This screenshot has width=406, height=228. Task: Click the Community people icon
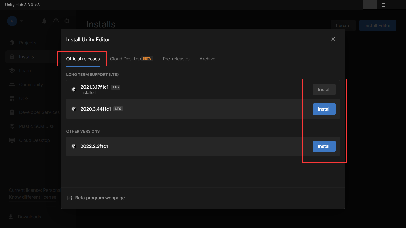pyautogui.click(x=12, y=85)
